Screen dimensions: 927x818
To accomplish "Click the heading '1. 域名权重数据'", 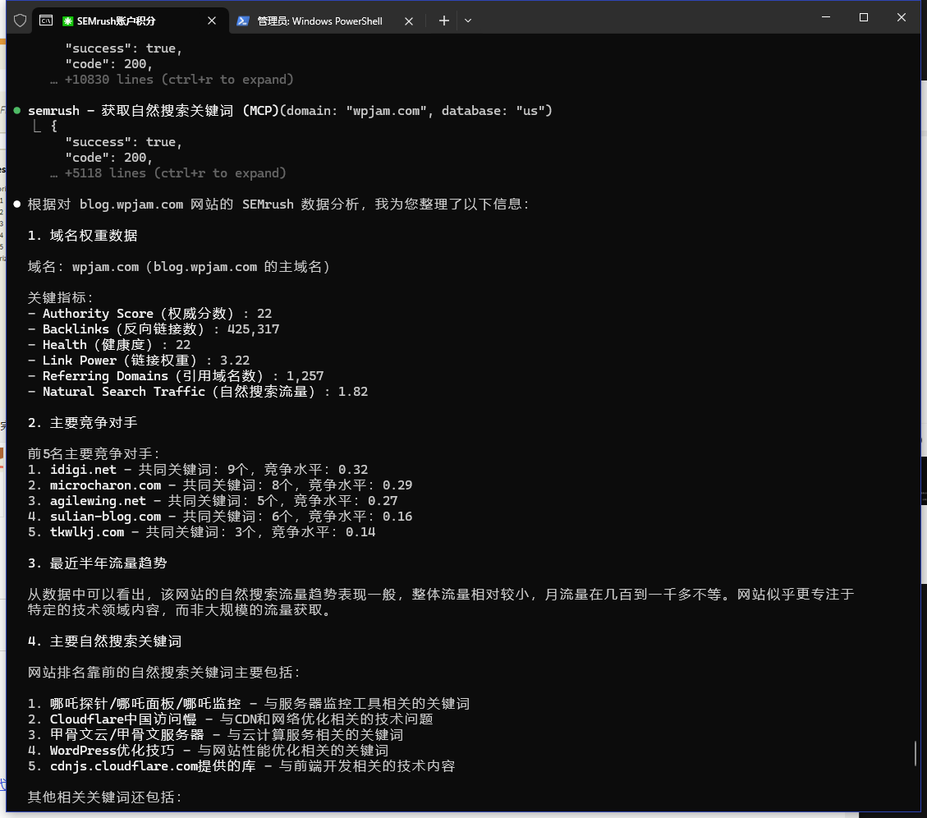I will [x=82, y=236].
